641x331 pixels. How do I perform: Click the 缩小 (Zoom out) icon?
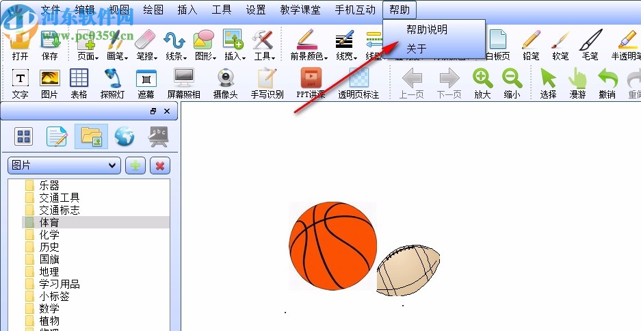(x=512, y=83)
